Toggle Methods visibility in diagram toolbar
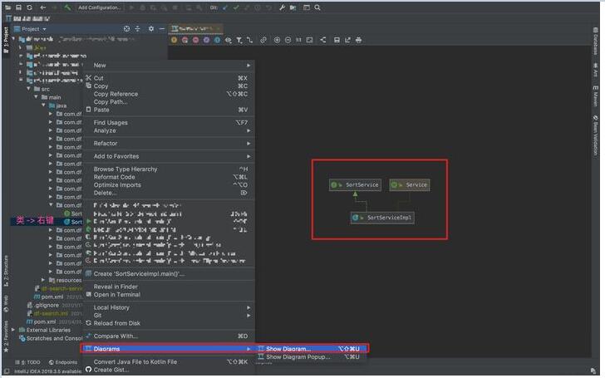Viewport: 605px width, 378px height. (195, 40)
